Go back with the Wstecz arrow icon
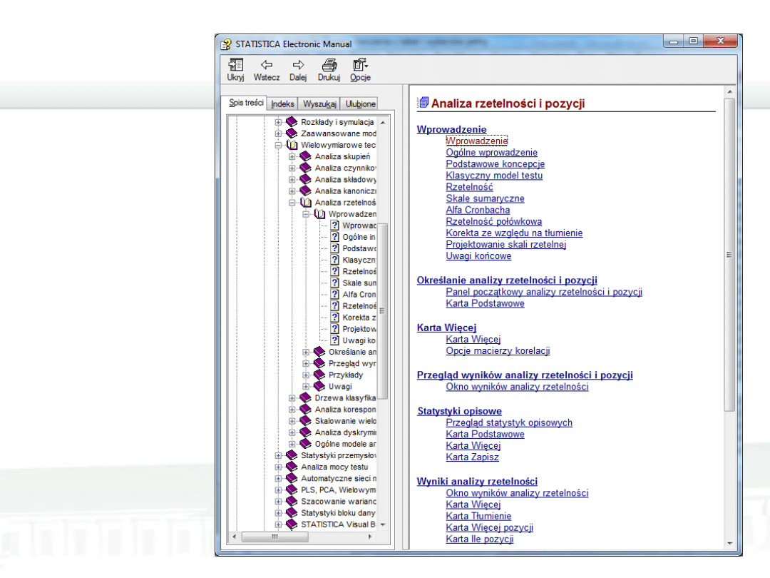The image size is (770, 578). 267,65
